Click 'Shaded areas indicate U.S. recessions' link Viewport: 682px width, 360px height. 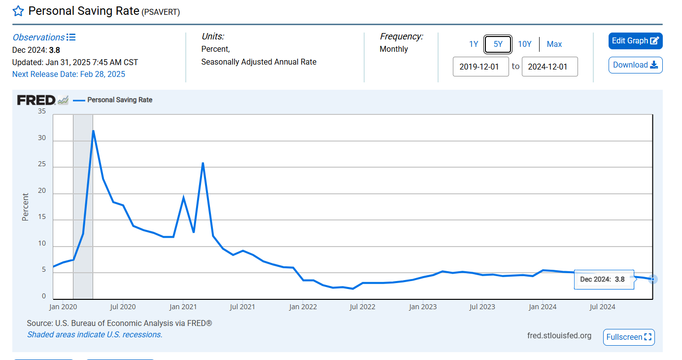(95, 334)
